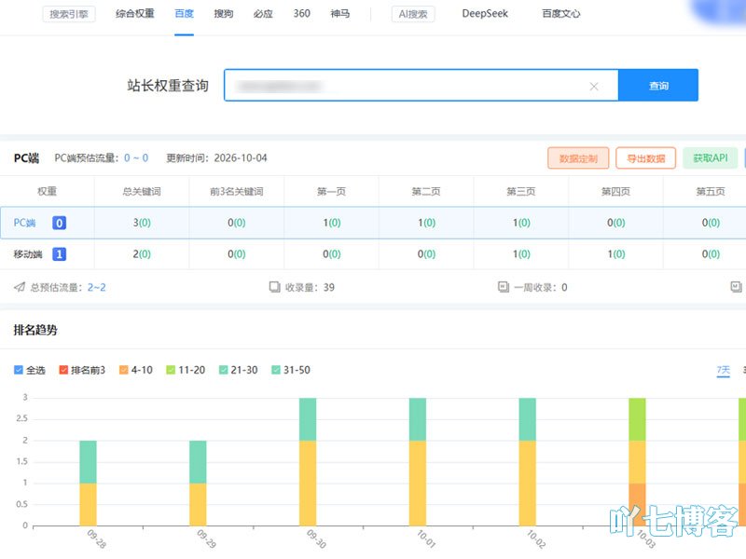
Task: Click PC端 总关键词 value 3(0)
Action: click(x=142, y=223)
